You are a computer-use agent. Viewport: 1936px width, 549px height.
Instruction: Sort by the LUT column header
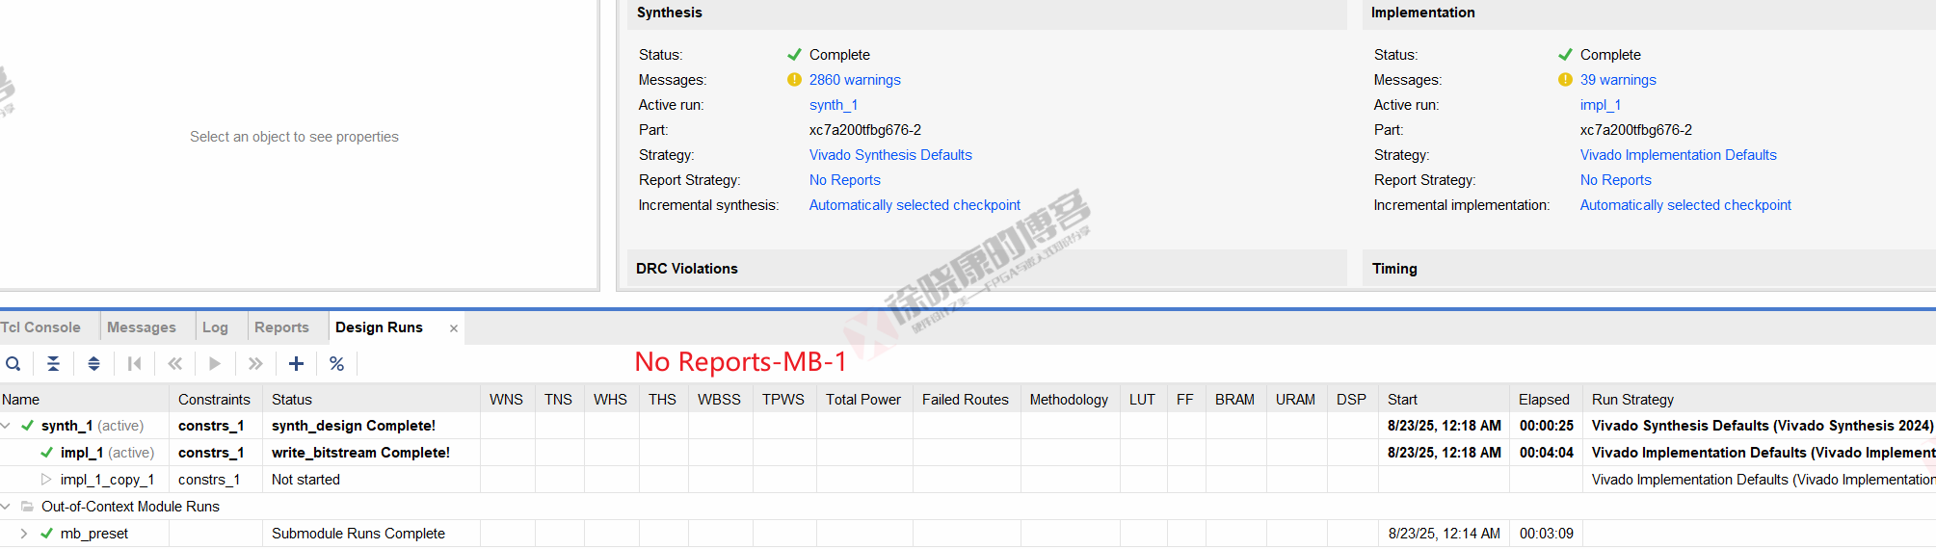[x=1143, y=400]
